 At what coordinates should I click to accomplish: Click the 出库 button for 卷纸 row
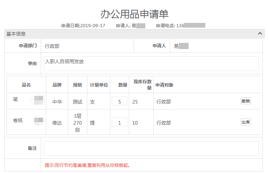point(245,122)
